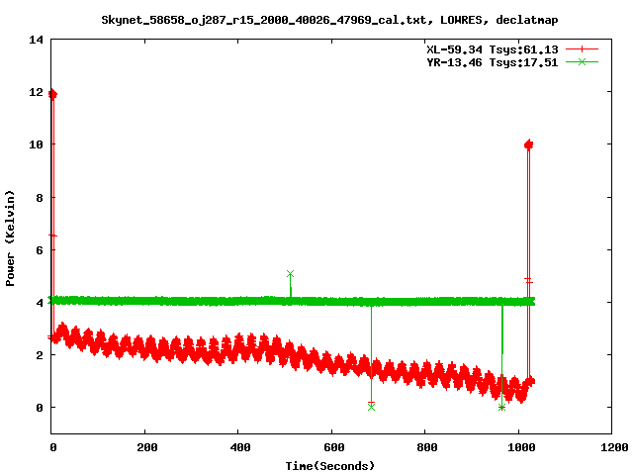Click the Time(Seconds) x-axis label
The height and width of the screenshot is (475, 633).
[x=330, y=466]
